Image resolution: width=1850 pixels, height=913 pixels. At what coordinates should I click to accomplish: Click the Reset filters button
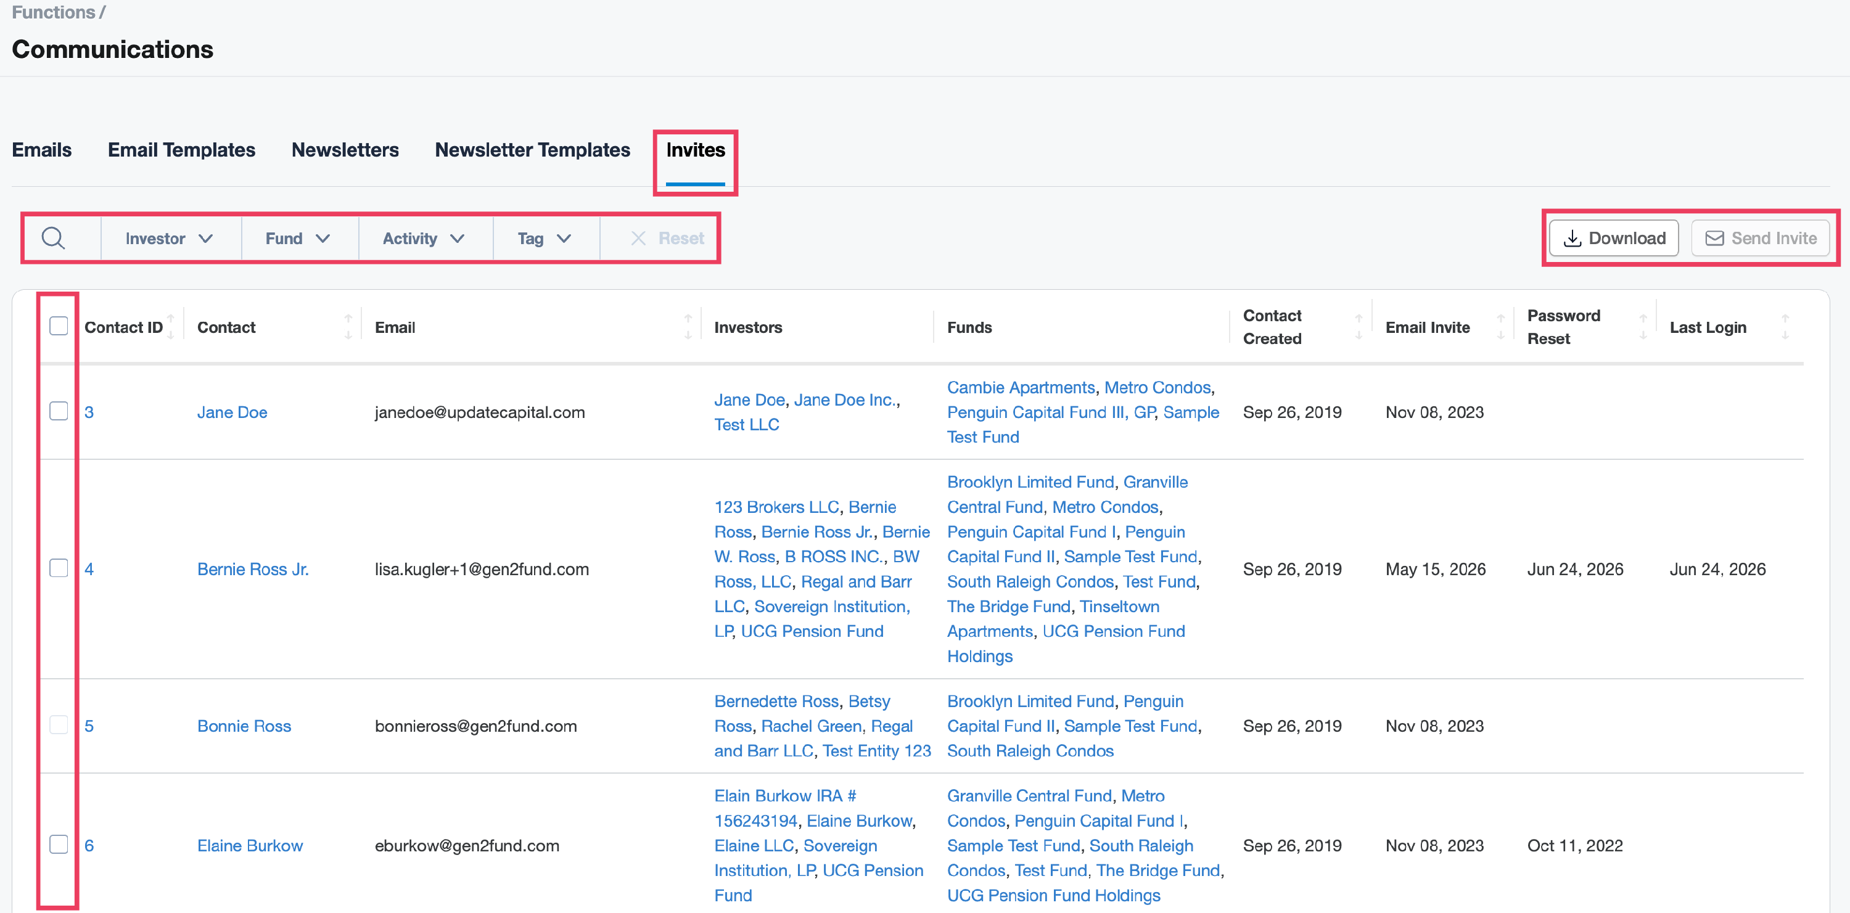click(x=667, y=239)
